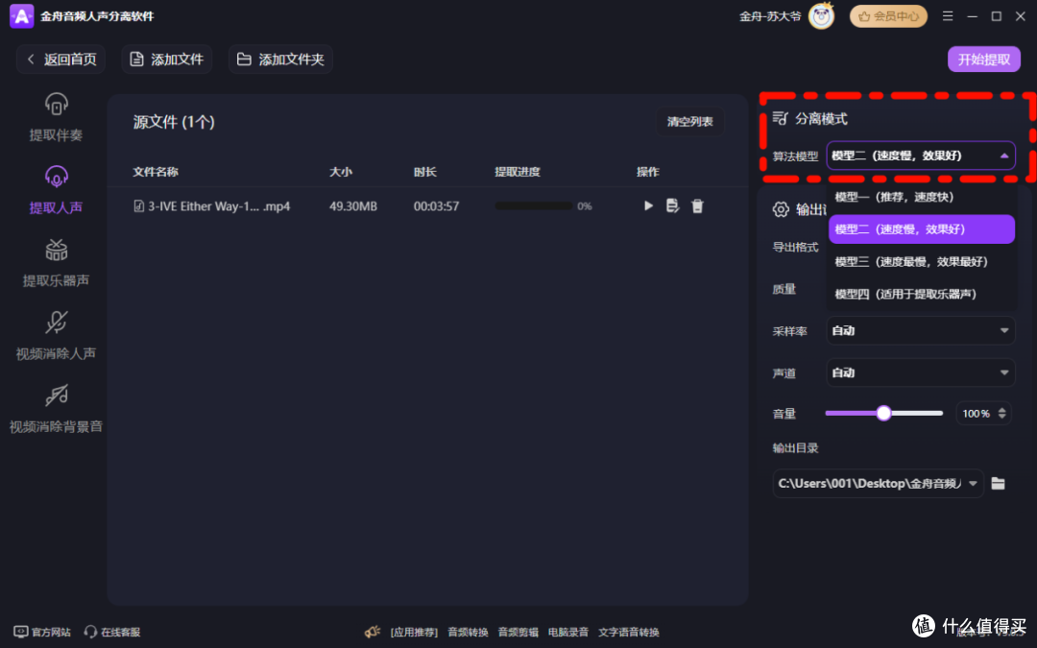Image resolution: width=1037 pixels, height=648 pixels.
Task: Open the 提取伴奏 mode in sidebar
Action: [57, 118]
